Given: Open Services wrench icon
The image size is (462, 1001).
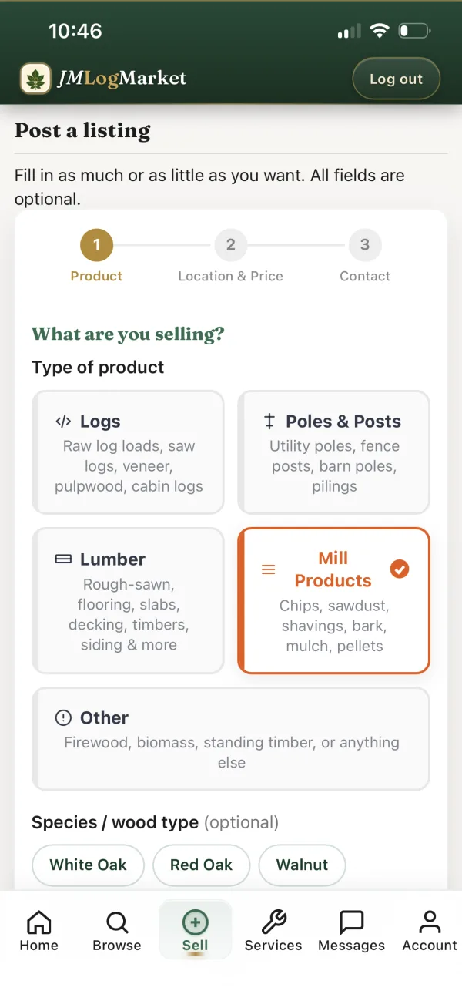Looking at the screenshot, I should point(273,922).
